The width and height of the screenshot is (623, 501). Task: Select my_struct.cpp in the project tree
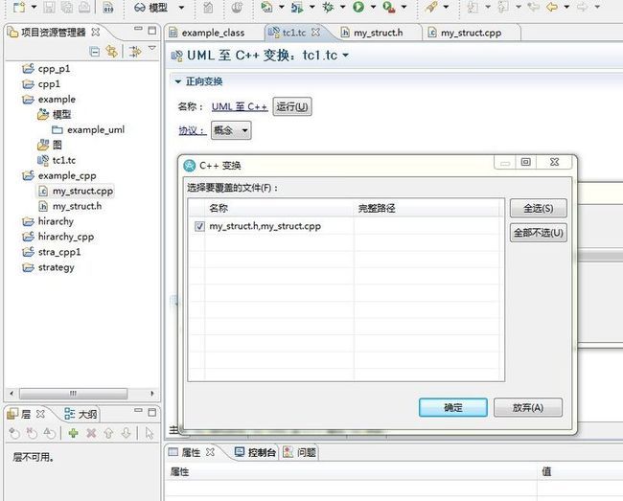(x=76, y=191)
